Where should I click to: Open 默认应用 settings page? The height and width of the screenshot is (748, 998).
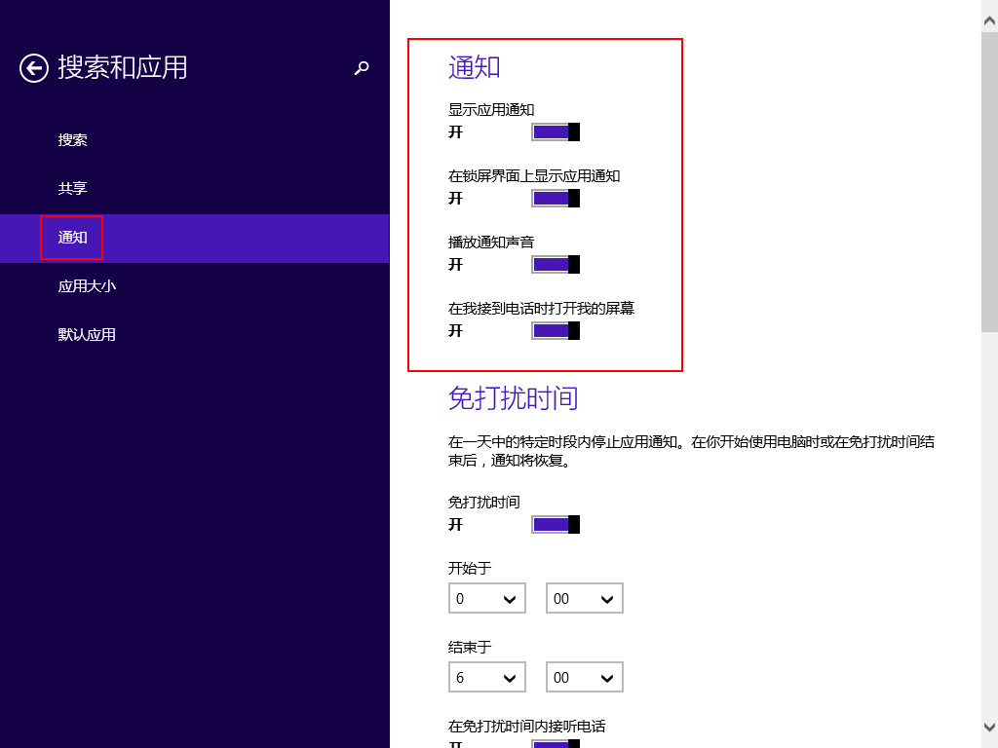click(x=194, y=335)
